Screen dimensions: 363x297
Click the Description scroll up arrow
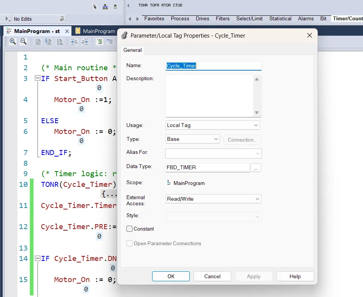click(257, 79)
